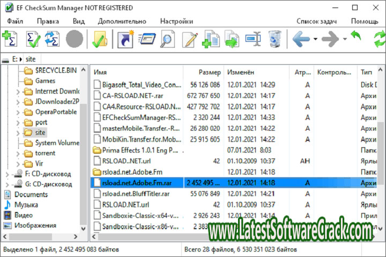This screenshot has height=257, width=386.
Task: Expand the torrent folder node
Action: pyautogui.click(x=18, y=154)
